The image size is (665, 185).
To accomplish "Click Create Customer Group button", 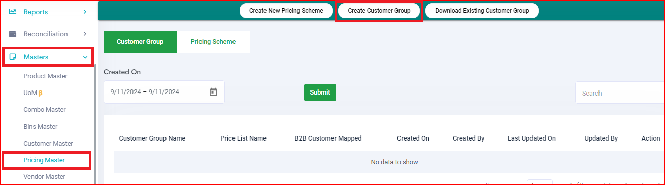I will pos(379,11).
